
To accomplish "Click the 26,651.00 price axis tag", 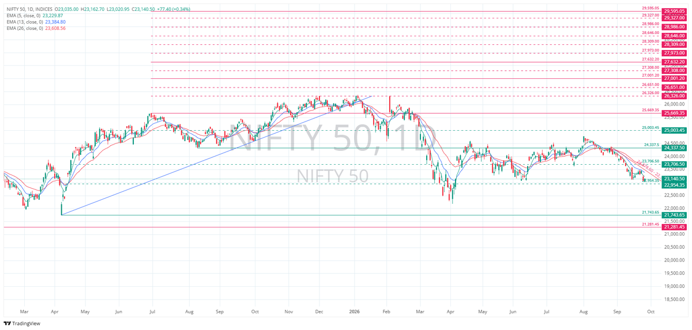I will 674,88.
